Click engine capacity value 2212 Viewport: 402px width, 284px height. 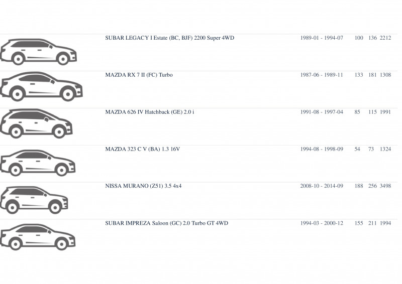pos(385,38)
